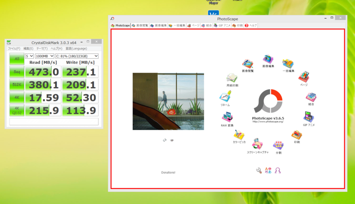355x204 pixels.
Task: Click the PhotoScape v3.6.5 version text
Action: (268, 118)
